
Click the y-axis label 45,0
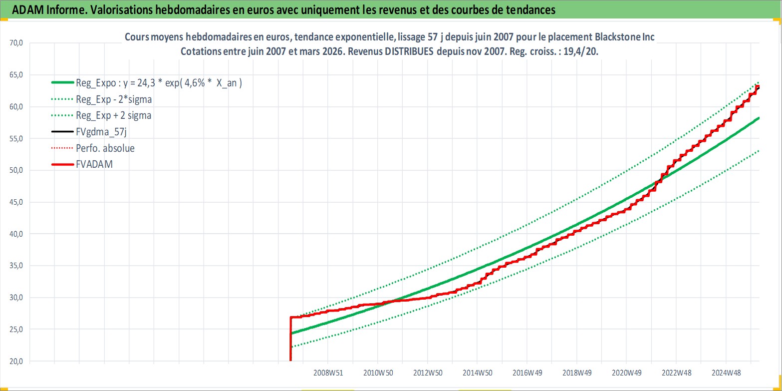(16, 202)
